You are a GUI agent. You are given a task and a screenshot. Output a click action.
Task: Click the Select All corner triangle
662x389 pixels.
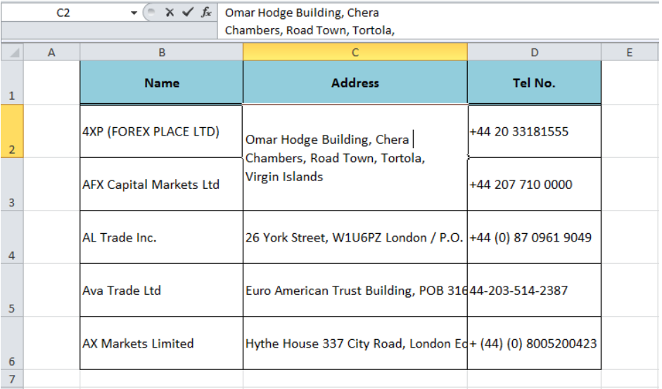click(x=12, y=52)
